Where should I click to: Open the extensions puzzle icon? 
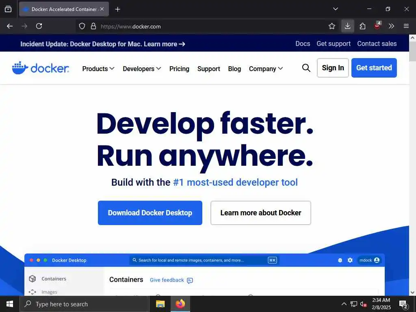click(x=362, y=26)
